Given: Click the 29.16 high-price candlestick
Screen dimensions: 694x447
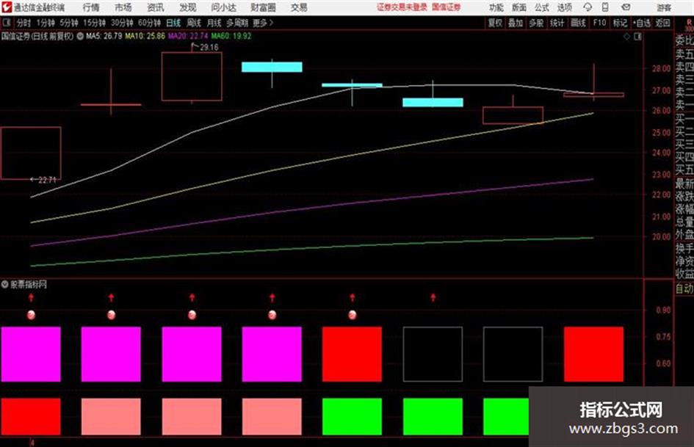Looking at the screenshot, I should click(x=192, y=76).
